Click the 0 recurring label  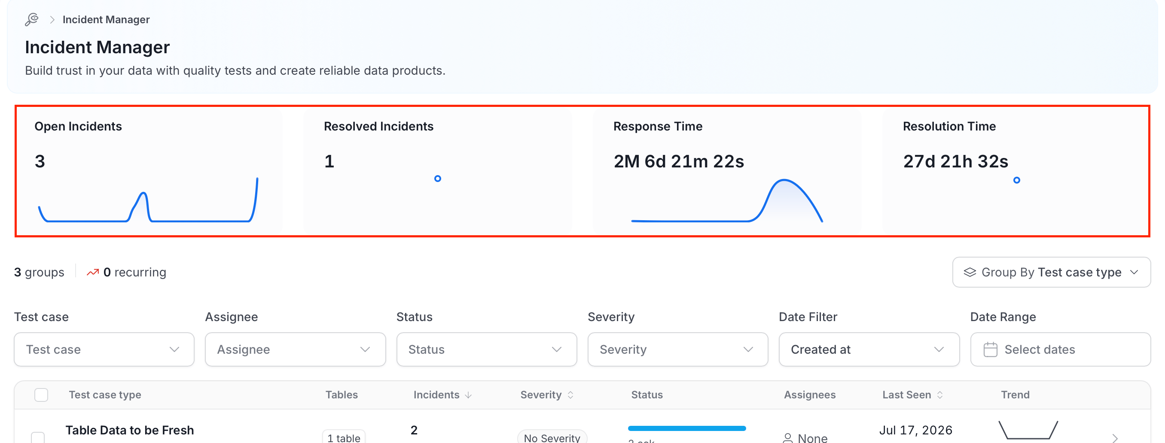[x=135, y=272]
